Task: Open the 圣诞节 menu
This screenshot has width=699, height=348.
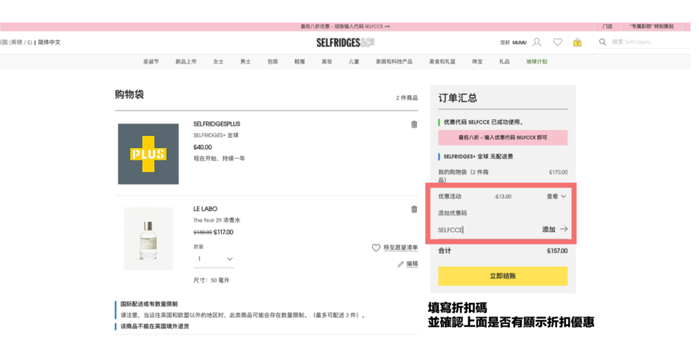Action: click(151, 62)
